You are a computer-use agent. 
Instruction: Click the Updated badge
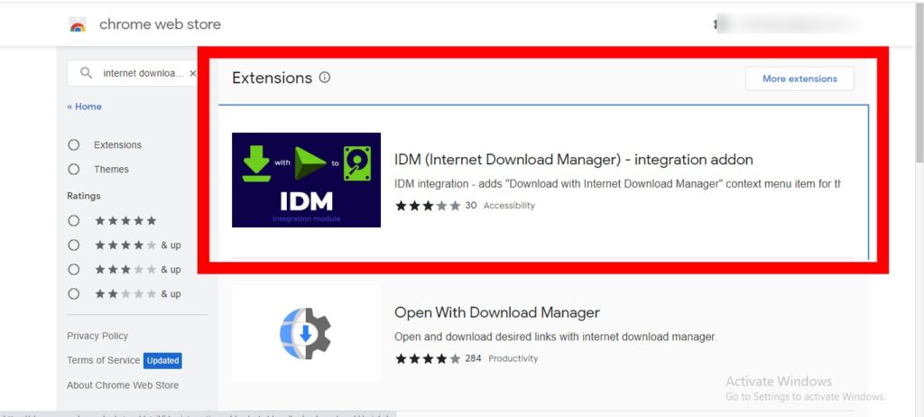pos(162,360)
